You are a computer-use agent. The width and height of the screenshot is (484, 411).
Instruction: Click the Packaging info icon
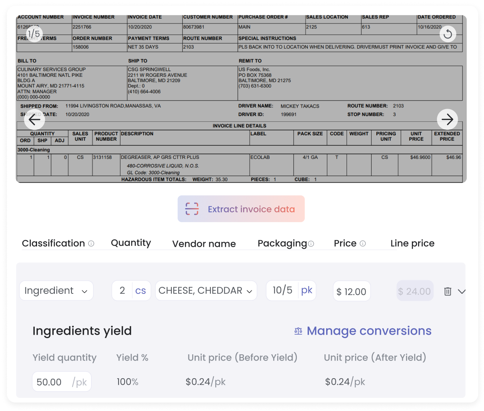coord(311,244)
